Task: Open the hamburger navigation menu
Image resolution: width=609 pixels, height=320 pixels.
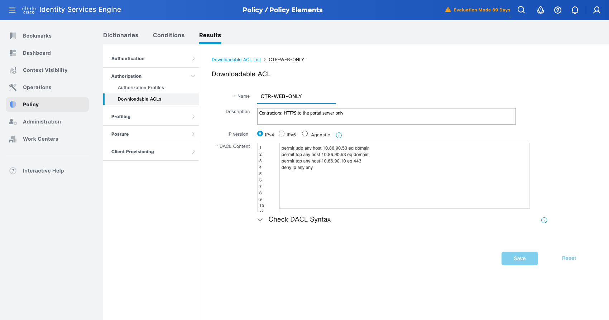Action: (12, 10)
